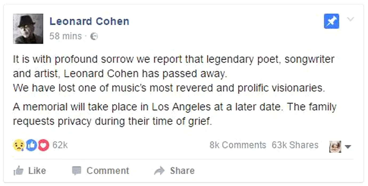Show the 8k Comments
Image resolution: width=368 pixels, height=186 pixels.
click(238, 145)
